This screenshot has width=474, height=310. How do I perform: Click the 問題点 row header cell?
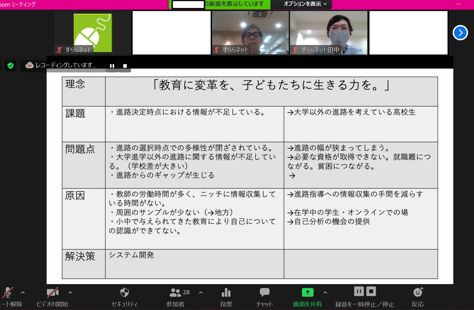[84, 165]
